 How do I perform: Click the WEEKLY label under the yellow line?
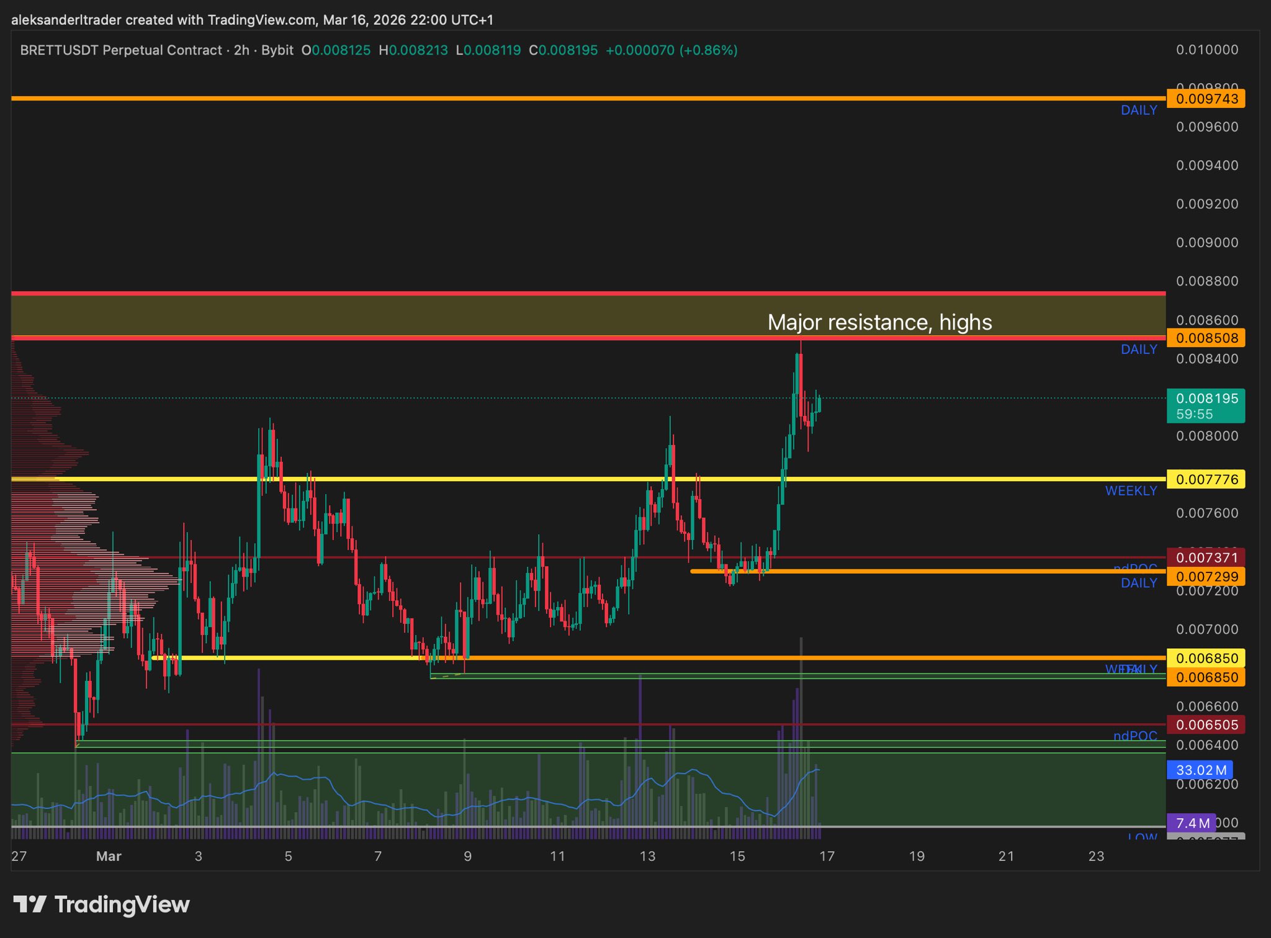[1131, 491]
